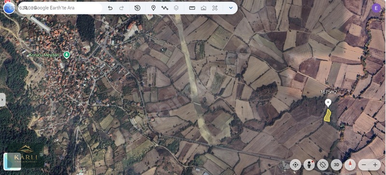This screenshot has width=386, height=175.
Task: Open the design tools icon
Action: click(215, 8)
